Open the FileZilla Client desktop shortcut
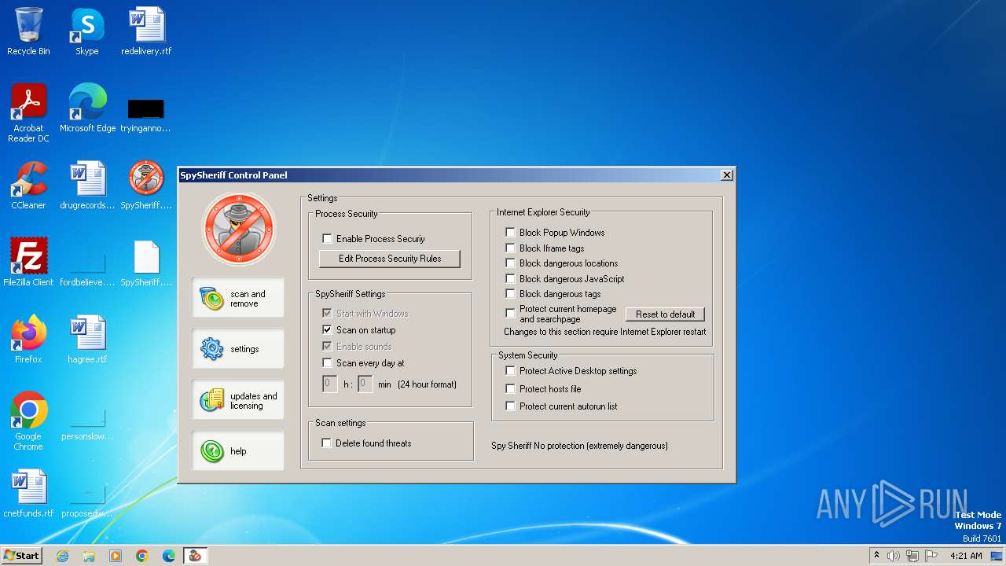1006x566 pixels. (x=28, y=262)
